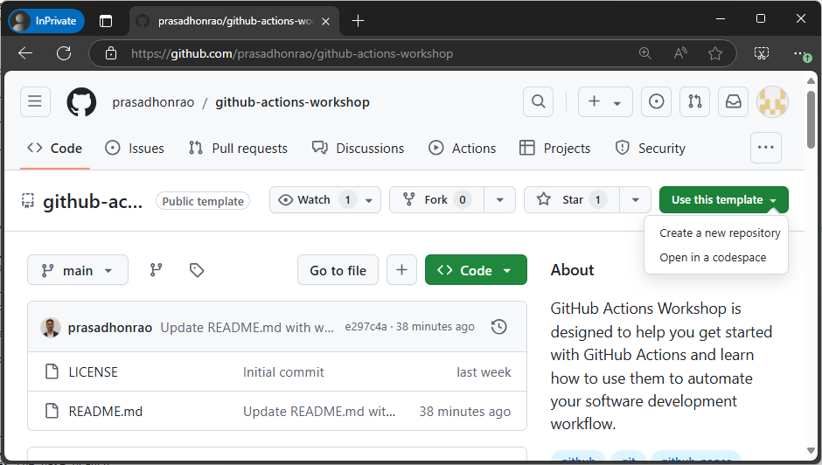Screen dimensions: 822x465
Task: View branches via the branch icon
Action: 157,270
